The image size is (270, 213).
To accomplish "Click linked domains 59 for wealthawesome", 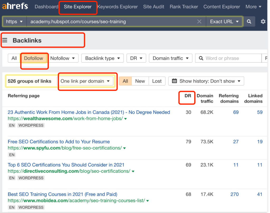I will (260, 112).
